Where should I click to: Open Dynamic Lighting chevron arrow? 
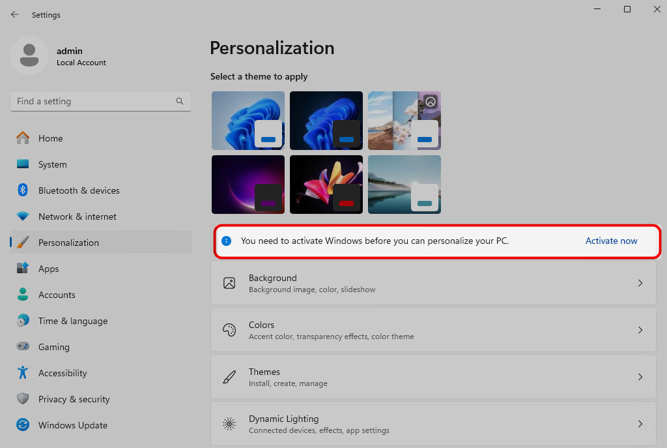(640, 424)
